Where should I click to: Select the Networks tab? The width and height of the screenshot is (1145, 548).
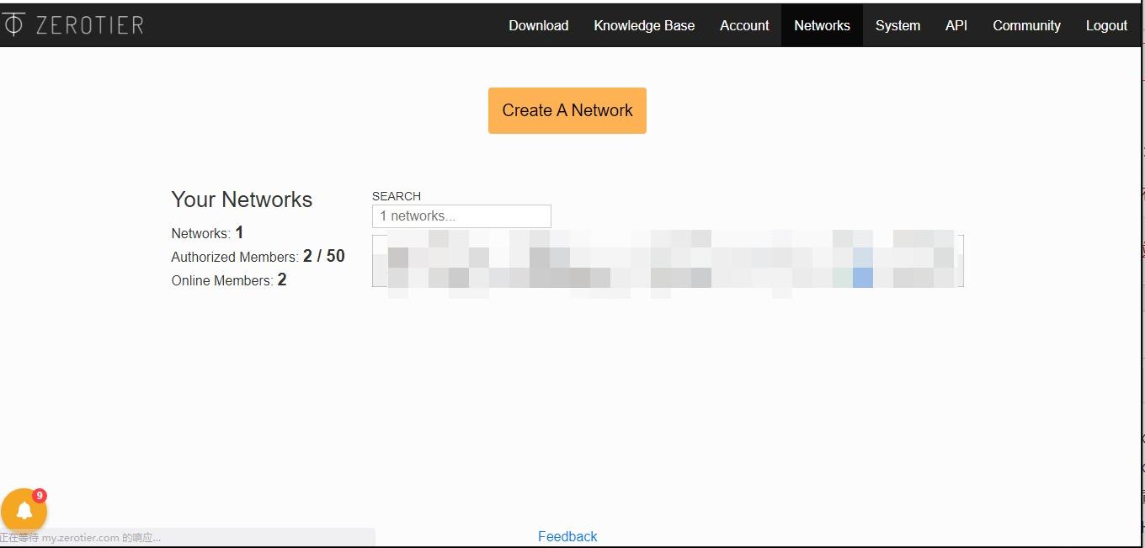tap(822, 25)
